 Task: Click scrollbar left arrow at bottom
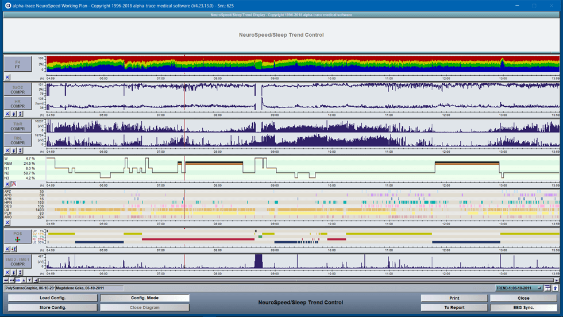click(x=36, y=280)
